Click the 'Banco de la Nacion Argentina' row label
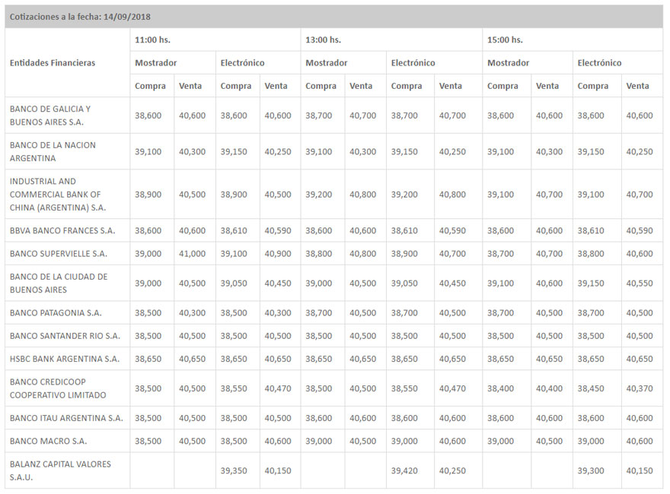670x494 pixels. pyautogui.click(x=53, y=151)
